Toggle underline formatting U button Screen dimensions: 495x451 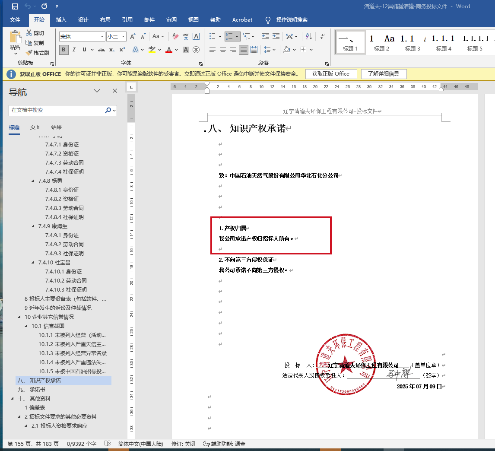point(84,50)
